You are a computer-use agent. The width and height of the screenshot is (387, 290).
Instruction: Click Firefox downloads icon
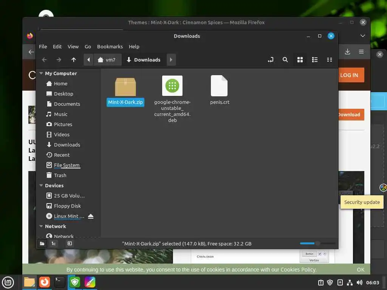point(347,51)
